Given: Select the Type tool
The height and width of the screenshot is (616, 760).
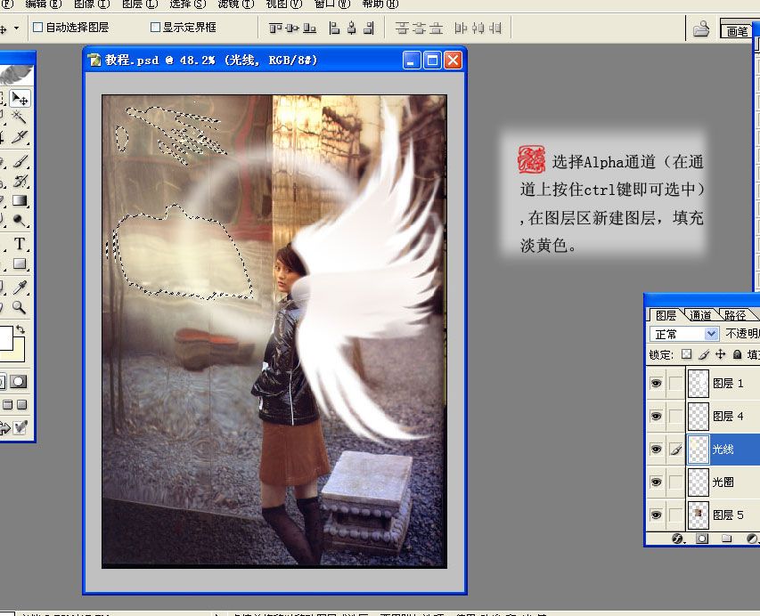Looking at the screenshot, I should pyautogui.click(x=20, y=244).
